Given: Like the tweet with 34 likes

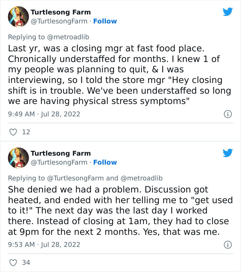Looking at the screenshot, I should click(x=13, y=263).
